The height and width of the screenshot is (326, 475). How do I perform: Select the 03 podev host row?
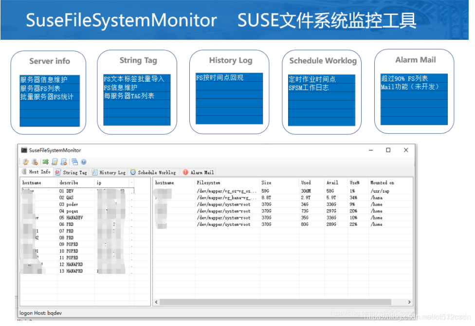click(x=77, y=204)
